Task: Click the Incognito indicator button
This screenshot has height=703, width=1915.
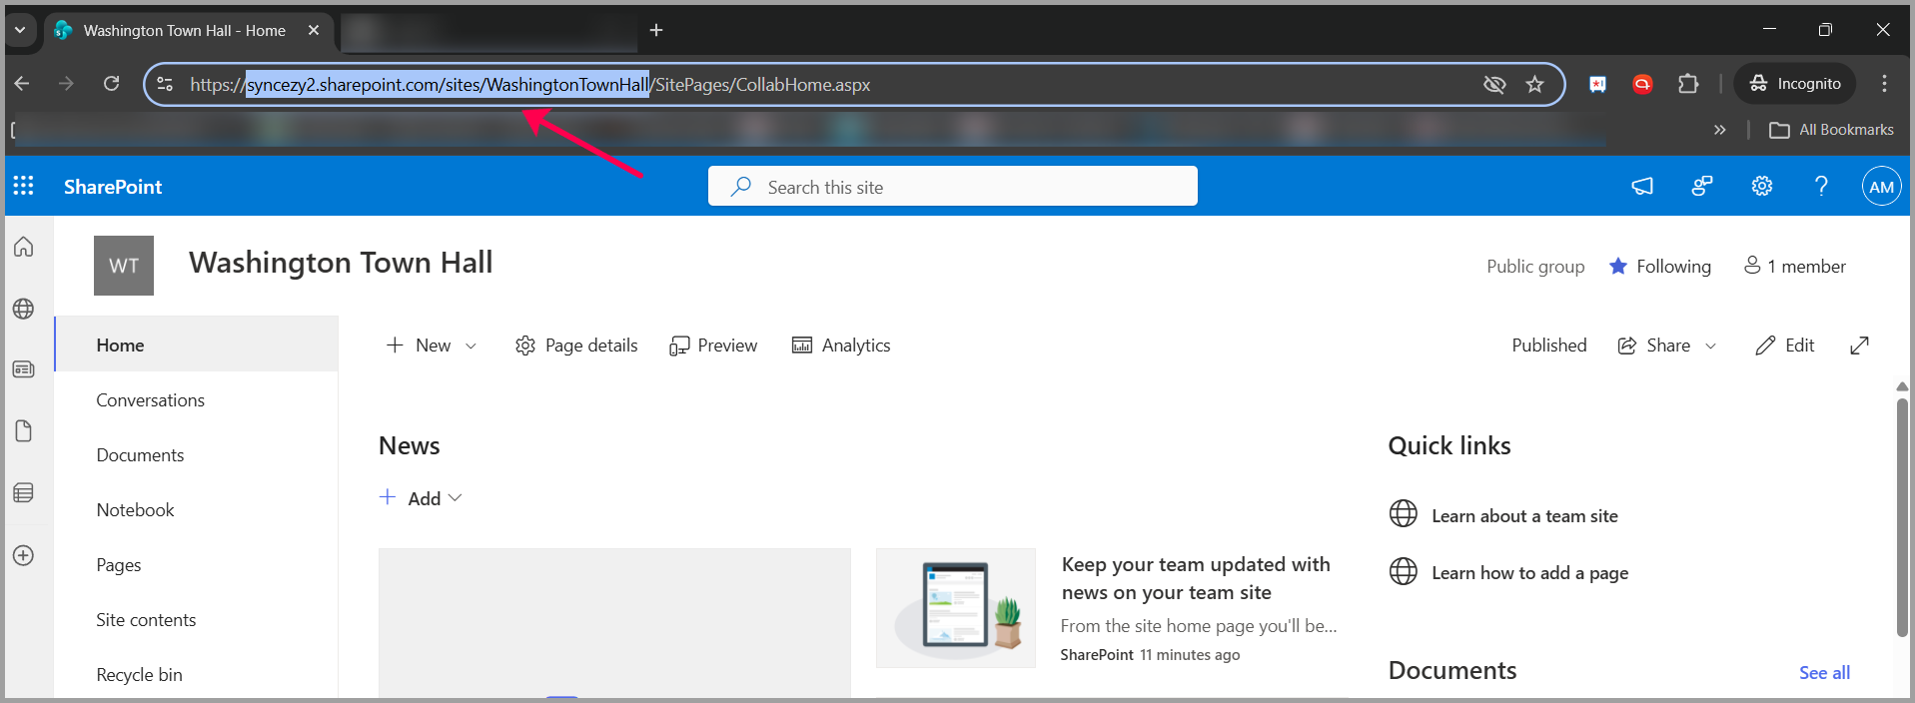Action: [1795, 84]
